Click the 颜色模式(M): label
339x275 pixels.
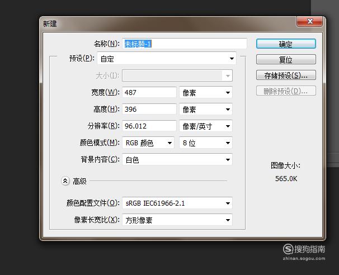(x=100, y=143)
